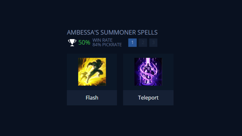This screenshot has width=242, height=136.
Task: Click the Ambessa's Summoner Spells heading
Action: [112, 32]
